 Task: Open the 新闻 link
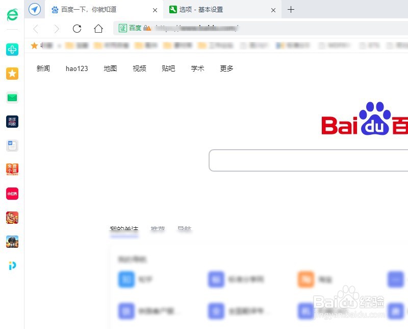pyautogui.click(x=43, y=68)
